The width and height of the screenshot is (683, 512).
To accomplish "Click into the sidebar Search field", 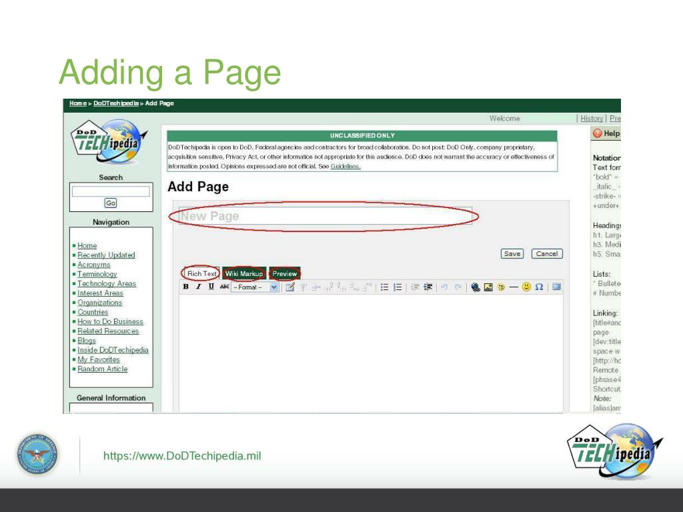I will pos(111,191).
